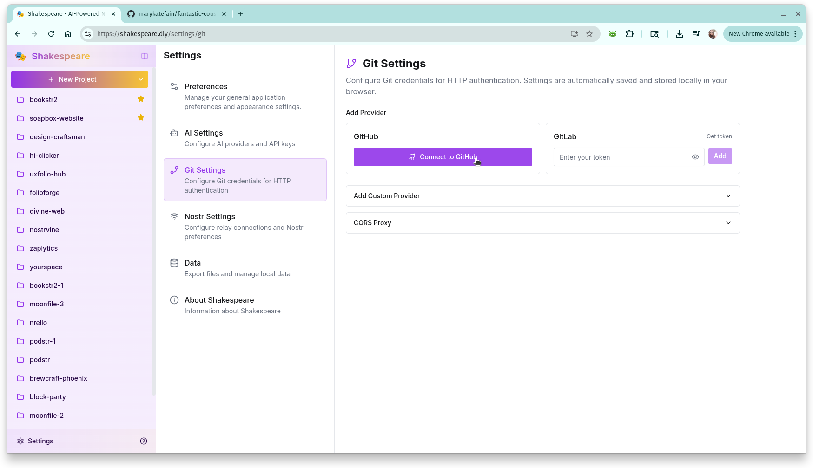
Task: Open the Get token link for GitLab
Action: tap(719, 136)
